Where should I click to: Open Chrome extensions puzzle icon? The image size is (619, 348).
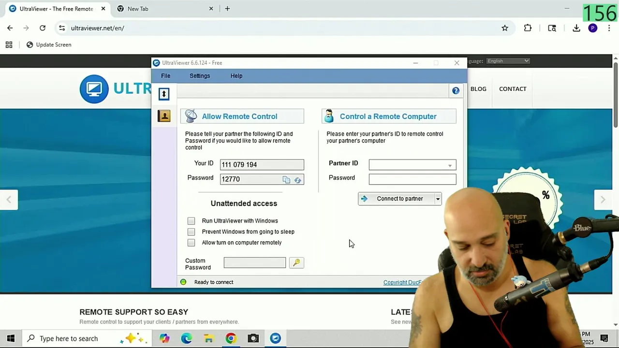coord(528,28)
